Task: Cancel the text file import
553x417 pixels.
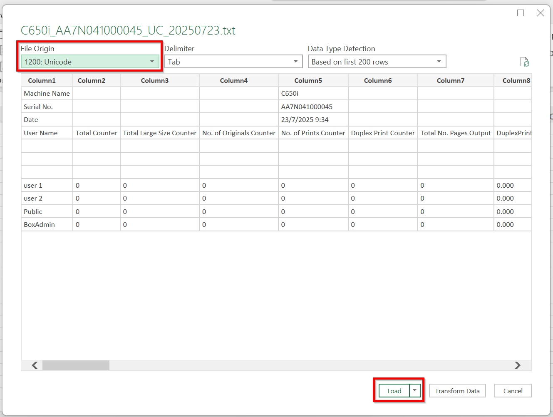Action: [513, 391]
